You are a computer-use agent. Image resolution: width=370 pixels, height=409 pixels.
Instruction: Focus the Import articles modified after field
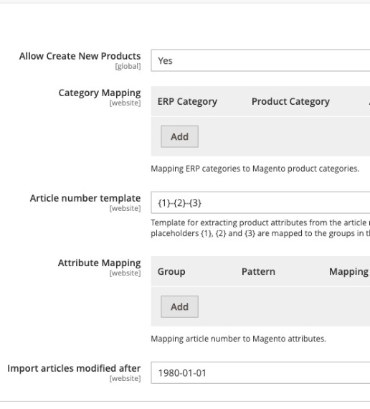coord(260,372)
